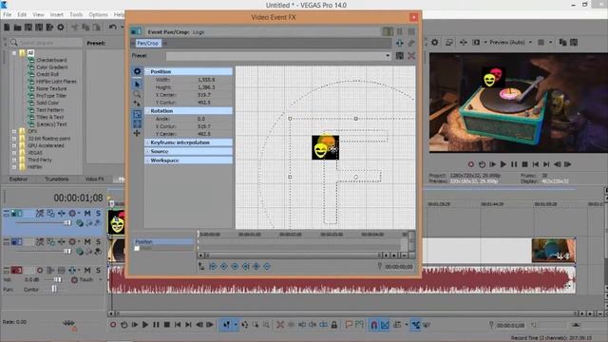Click the Delete Keyframe diamond icon
The height and width of the screenshot is (342, 608).
point(267,266)
